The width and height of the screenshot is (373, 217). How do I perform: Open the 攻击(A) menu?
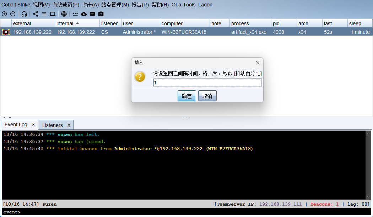(x=90, y=5)
